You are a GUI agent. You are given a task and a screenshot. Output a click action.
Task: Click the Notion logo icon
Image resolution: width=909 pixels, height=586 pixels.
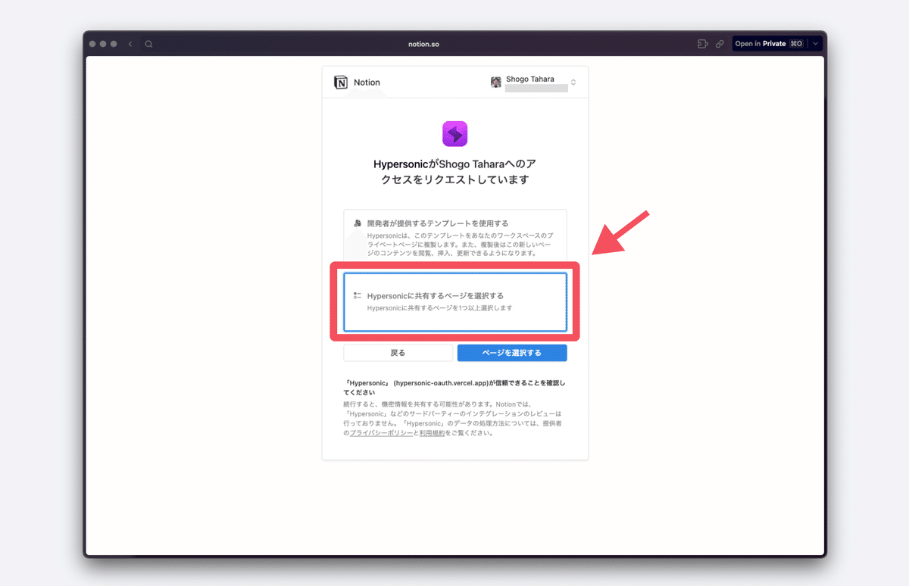pos(341,83)
